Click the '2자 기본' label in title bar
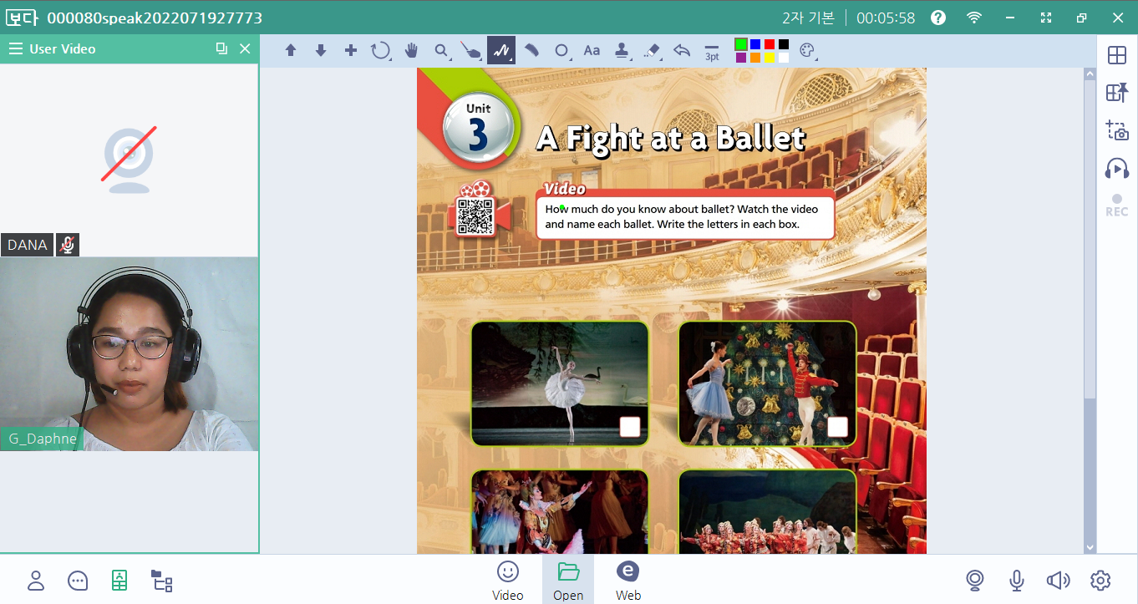Screen dimensions: 1138x604 point(809,18)
